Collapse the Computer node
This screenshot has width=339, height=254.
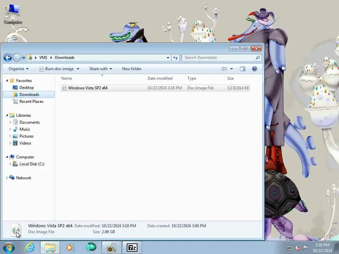7,157
